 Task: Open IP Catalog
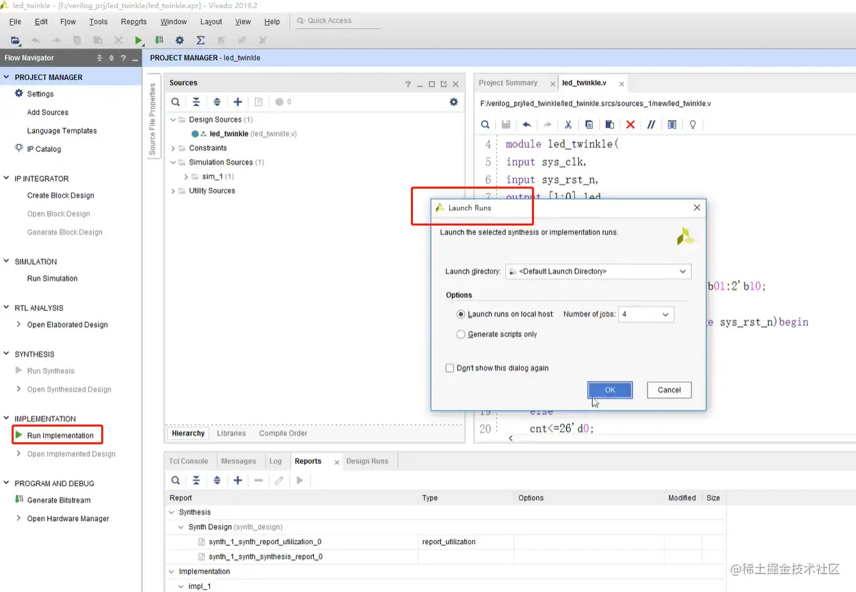tap(44, 149)
